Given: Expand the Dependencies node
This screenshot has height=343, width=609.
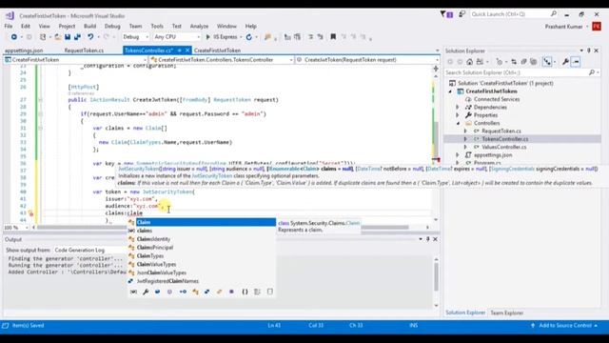Looking at the screenshot, I should (458, 108).
